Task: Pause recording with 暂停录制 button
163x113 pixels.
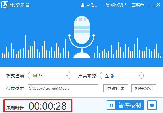Action: pyautogui.click(x=125, y=105)
